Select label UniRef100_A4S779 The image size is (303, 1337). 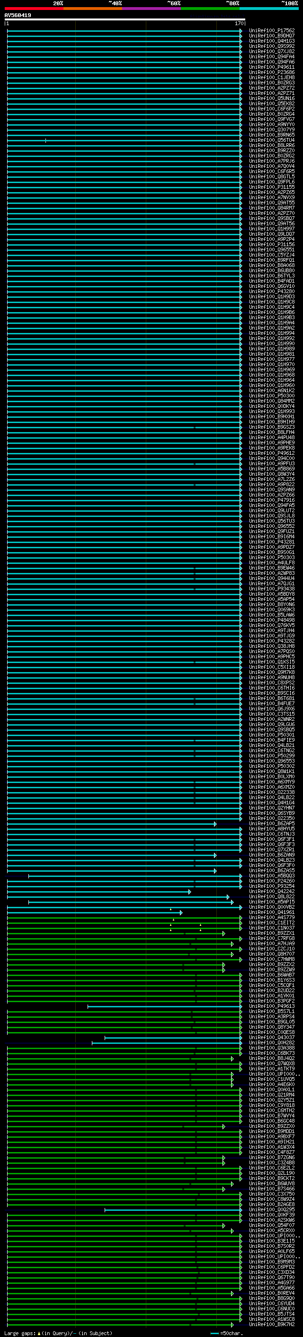271,917
